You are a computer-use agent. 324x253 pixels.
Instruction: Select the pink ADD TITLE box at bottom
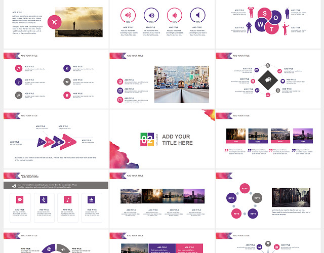(189, 248)
